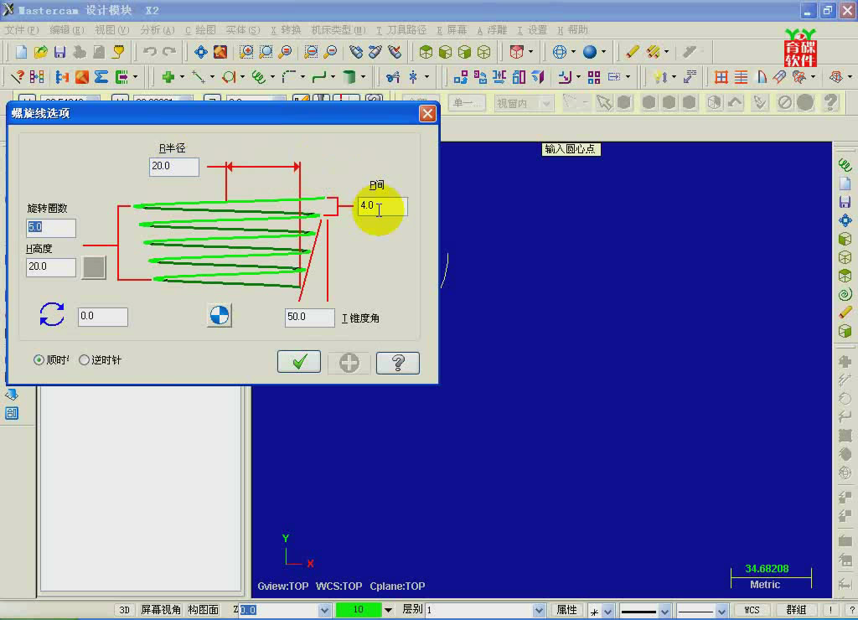The image size is (858, 620).
Task: Confirm the helix dialog with green checkmark
Action: point(299,362)
